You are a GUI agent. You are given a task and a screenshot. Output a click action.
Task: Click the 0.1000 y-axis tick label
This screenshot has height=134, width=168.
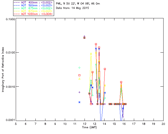(10, 20)
